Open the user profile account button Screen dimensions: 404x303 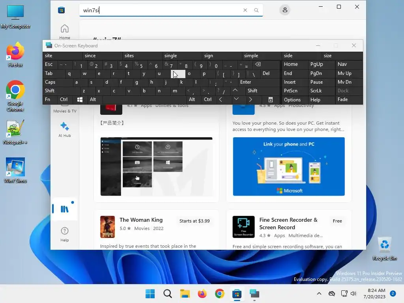point(285,10)
